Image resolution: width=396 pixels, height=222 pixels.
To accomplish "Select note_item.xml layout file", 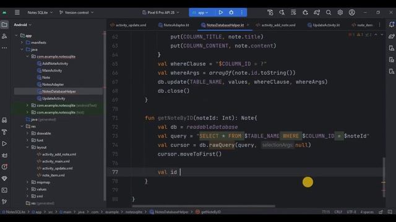I will click(51, 175).
